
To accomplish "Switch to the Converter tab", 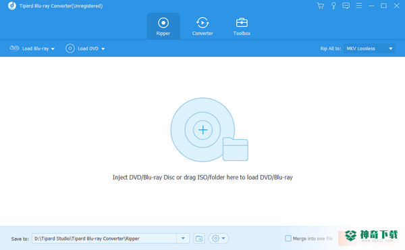I will [202, 26].
